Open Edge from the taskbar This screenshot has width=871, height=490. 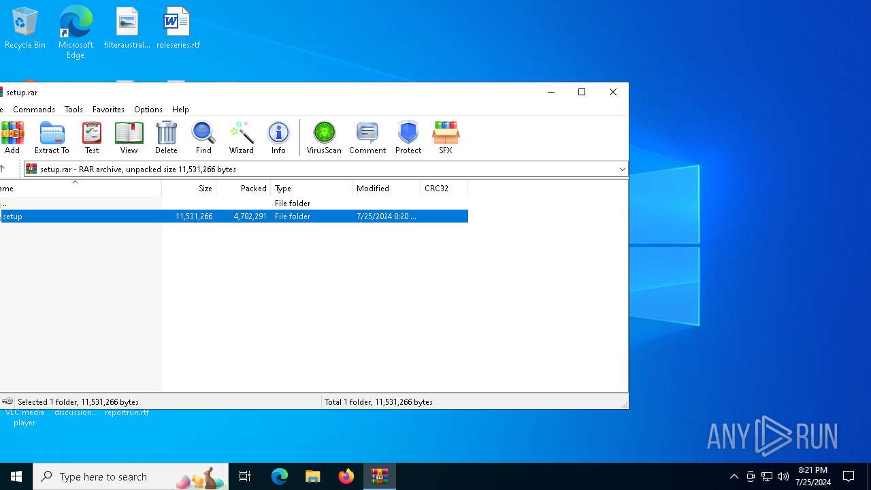[280, 476]
